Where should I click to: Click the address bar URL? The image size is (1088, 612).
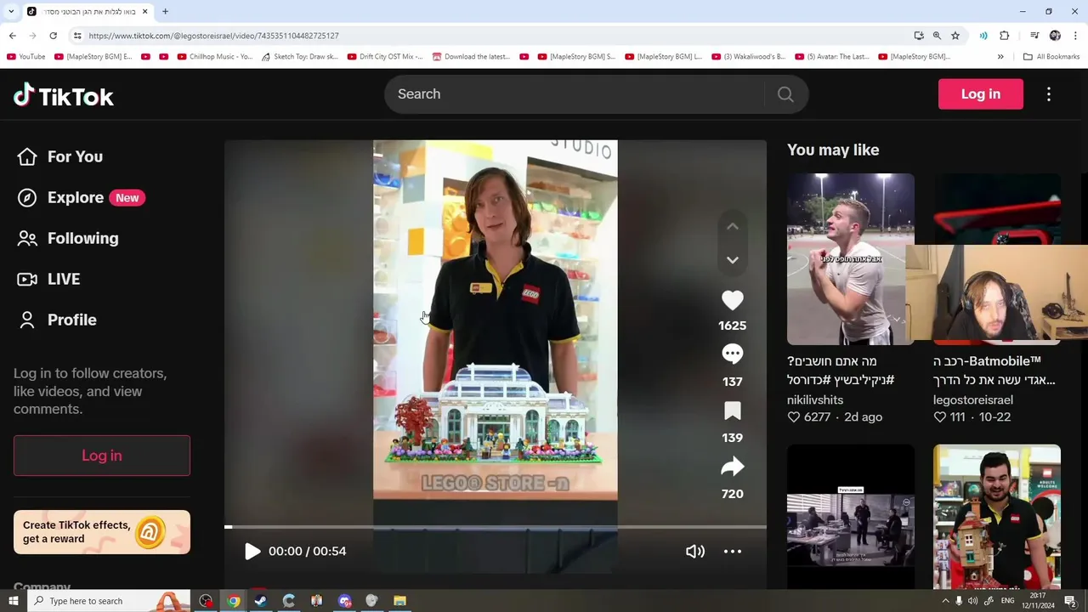213,36
